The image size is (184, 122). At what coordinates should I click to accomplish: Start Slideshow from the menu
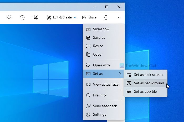[101, 29]
